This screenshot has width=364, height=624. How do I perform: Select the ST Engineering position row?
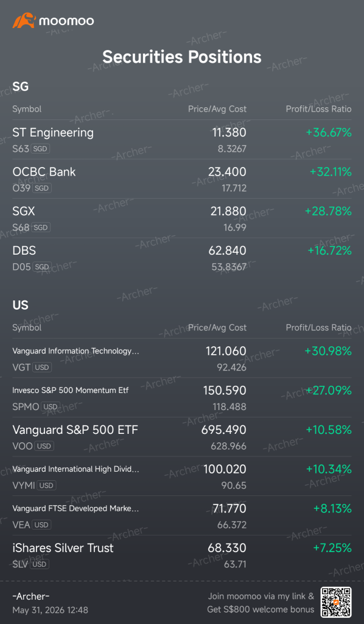182,140
